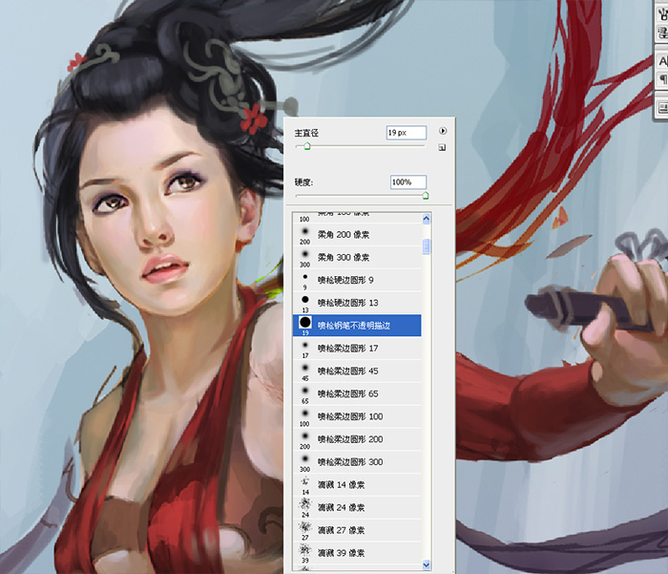The image size is (668, 574).
Task: Click the brush list scroll down arrow
Action: click(x=427, y=564)
